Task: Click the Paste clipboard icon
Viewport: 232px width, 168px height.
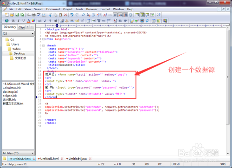Action: click(x=60, y=15)
